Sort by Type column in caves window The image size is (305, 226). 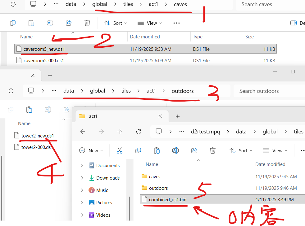coord(198,37)
